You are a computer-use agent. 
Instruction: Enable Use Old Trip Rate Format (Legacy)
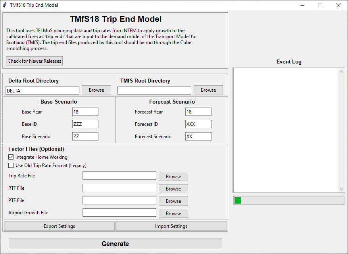(x=11, y=165)
